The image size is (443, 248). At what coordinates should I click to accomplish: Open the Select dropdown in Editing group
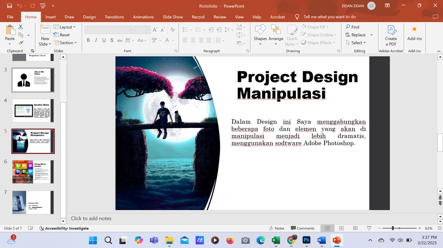click(x=356, y=43)
